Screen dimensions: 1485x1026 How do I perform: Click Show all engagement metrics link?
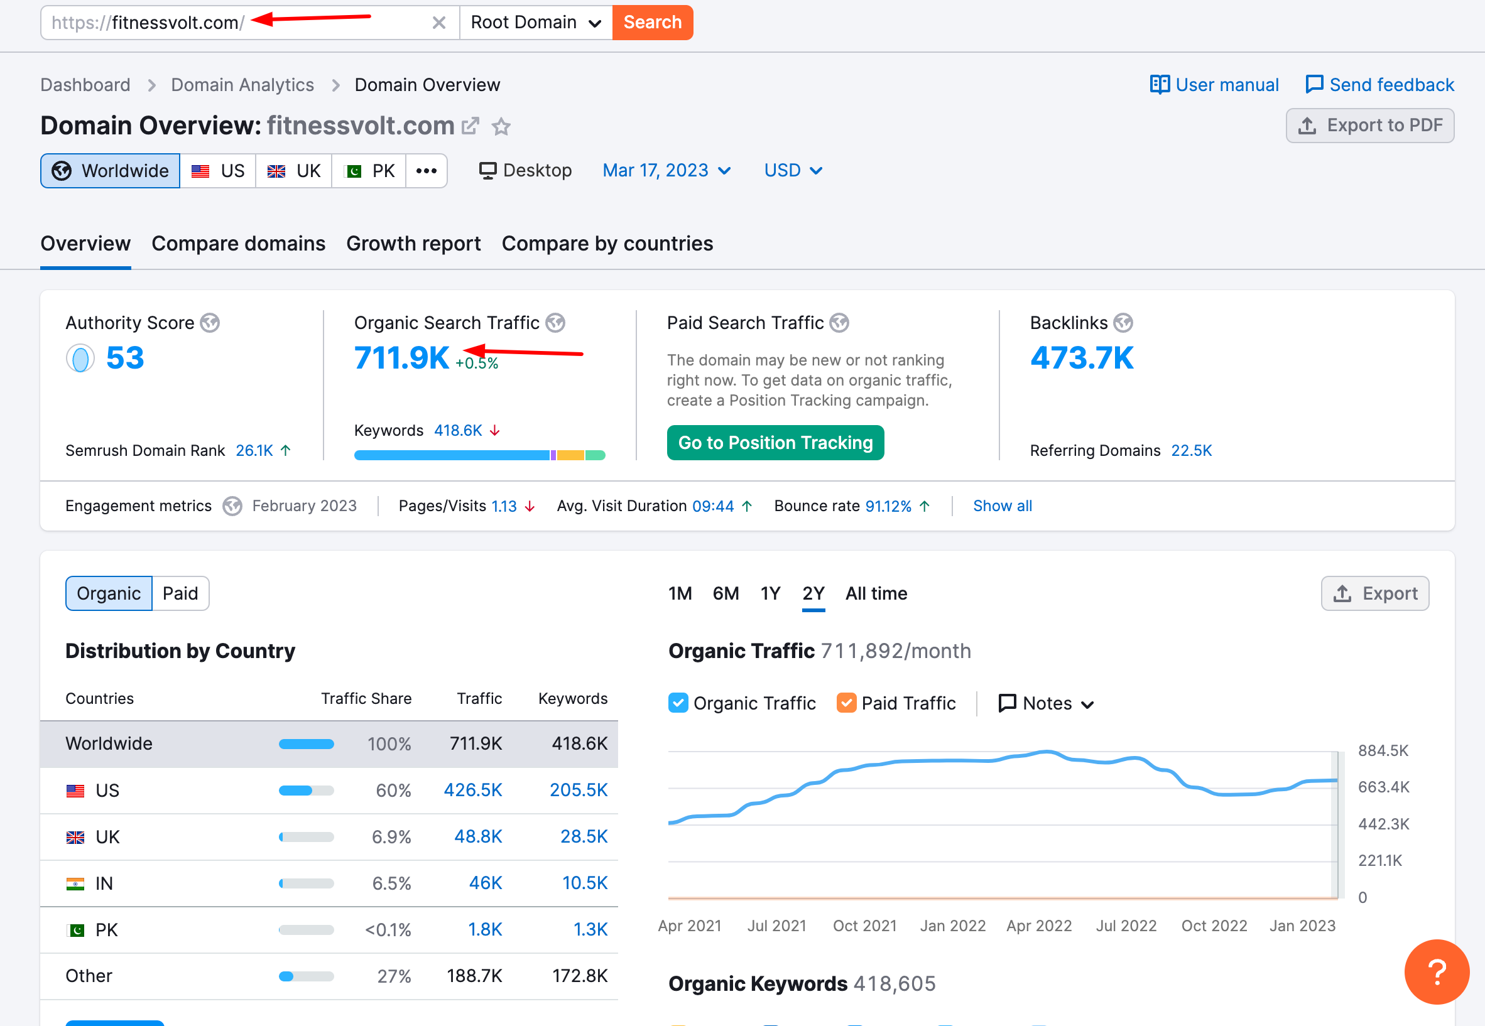(x=1003, y=506)
